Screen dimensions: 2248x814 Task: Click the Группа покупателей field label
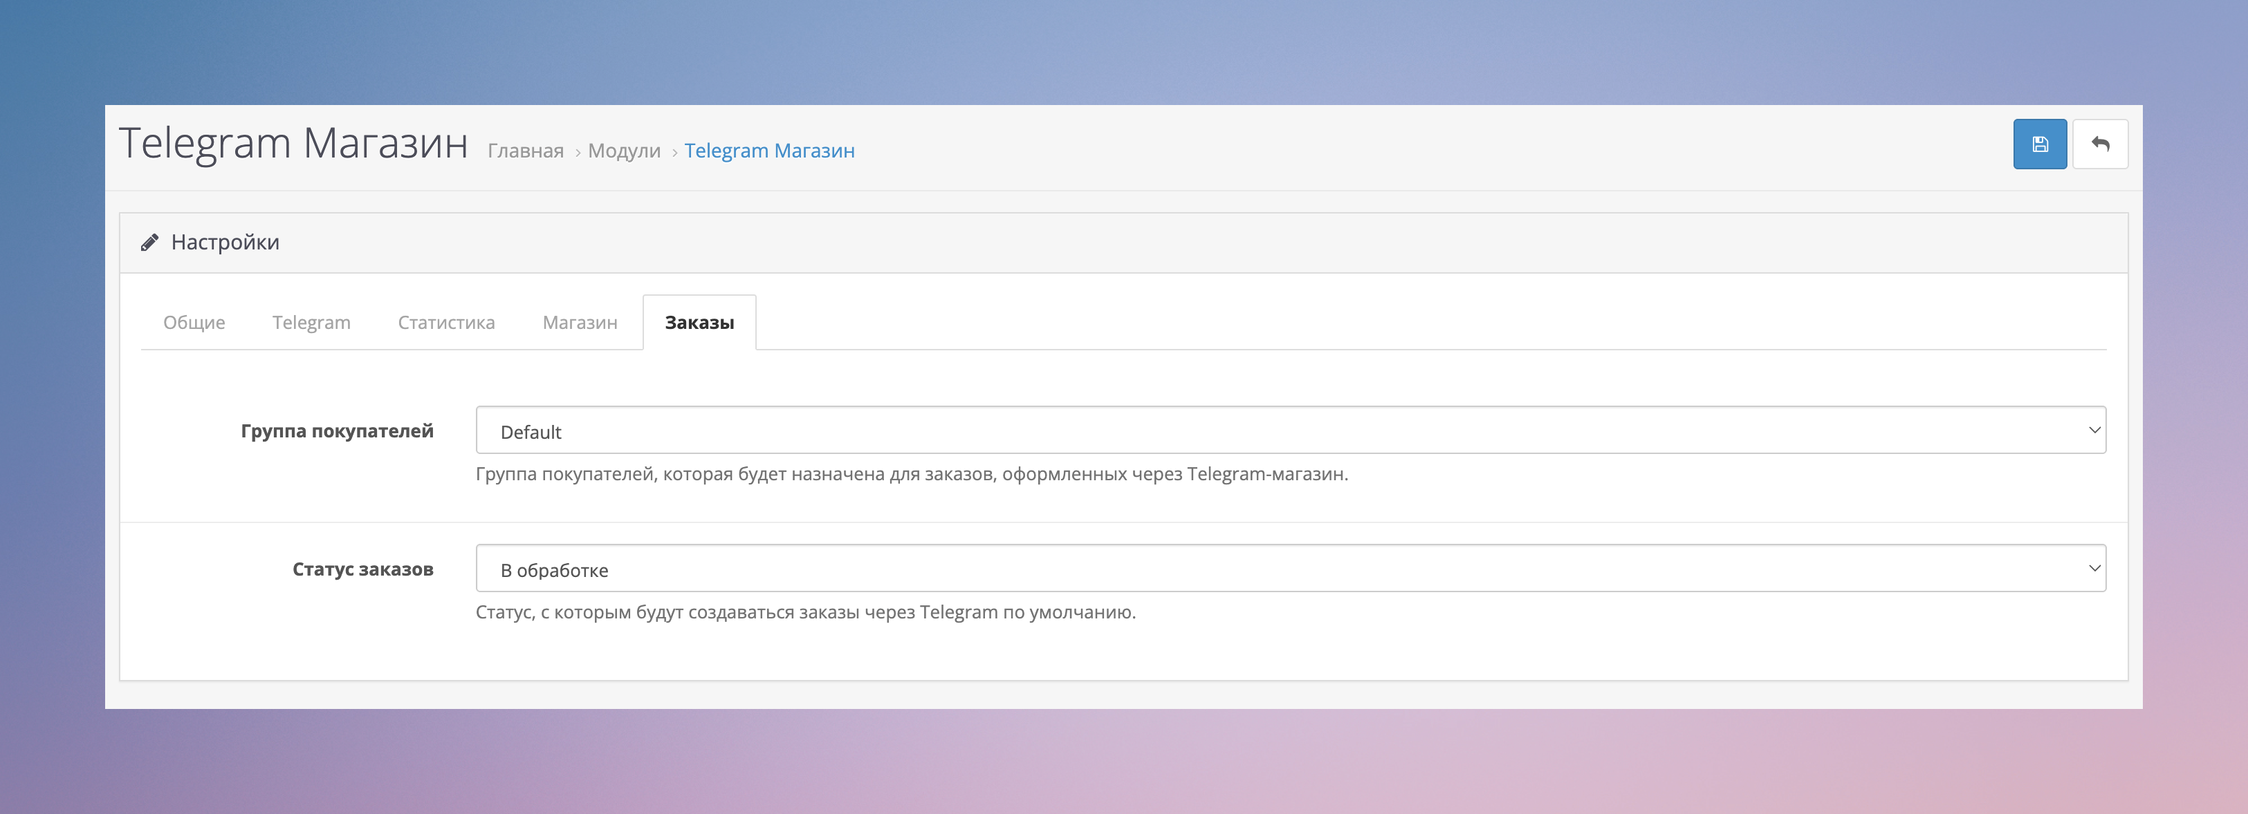[x=337, y=430]
